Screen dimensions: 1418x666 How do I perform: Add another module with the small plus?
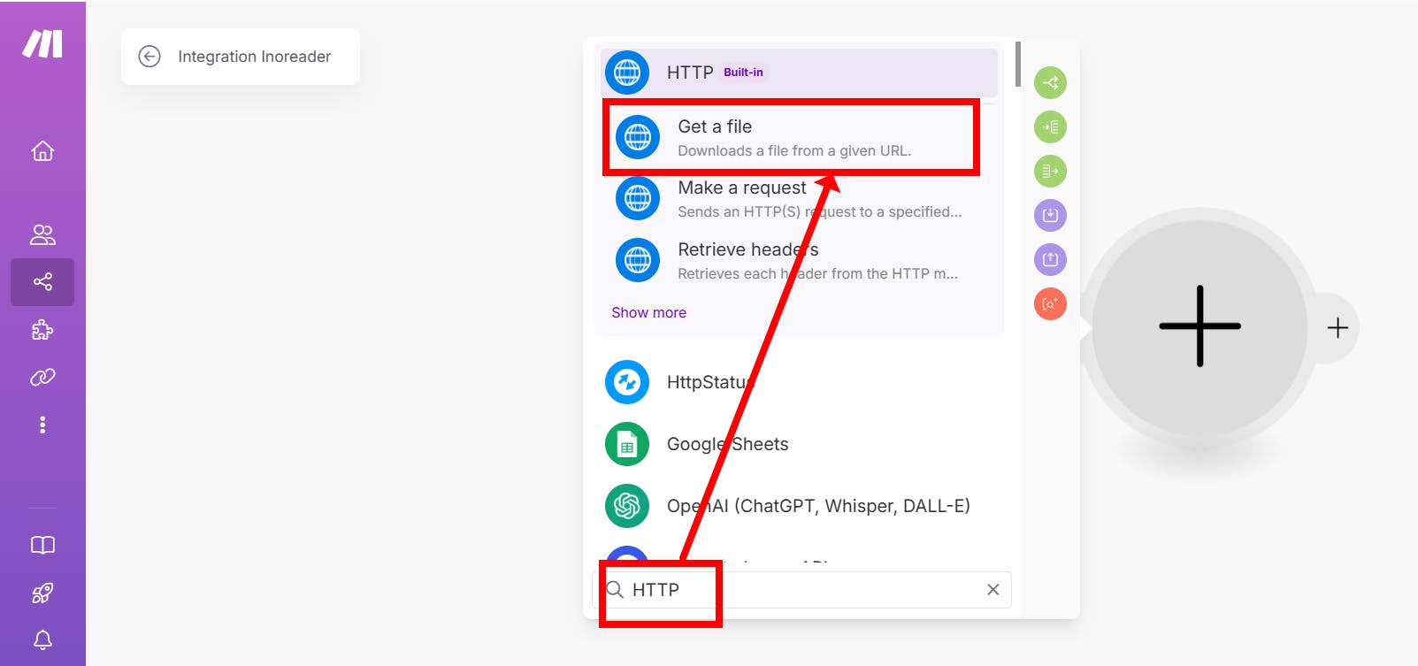pos(1338,328)
